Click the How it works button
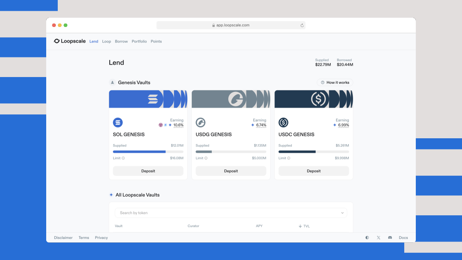 click(335, 82)
